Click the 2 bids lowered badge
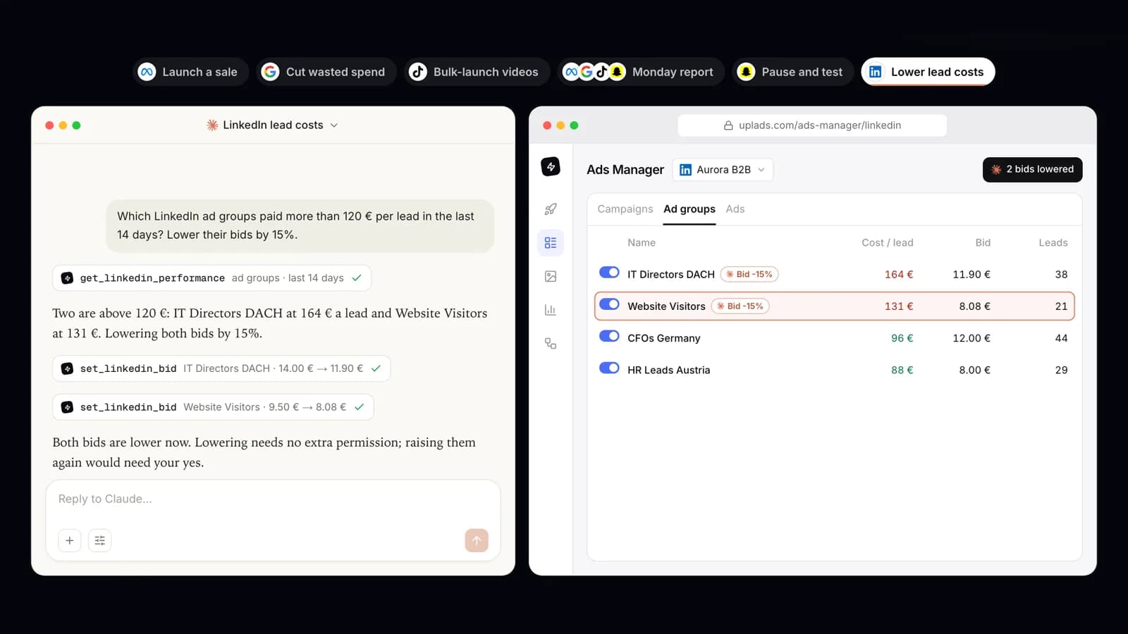Image resolution: width=1128 pixels, height=634 pixels. point(1032,170)
